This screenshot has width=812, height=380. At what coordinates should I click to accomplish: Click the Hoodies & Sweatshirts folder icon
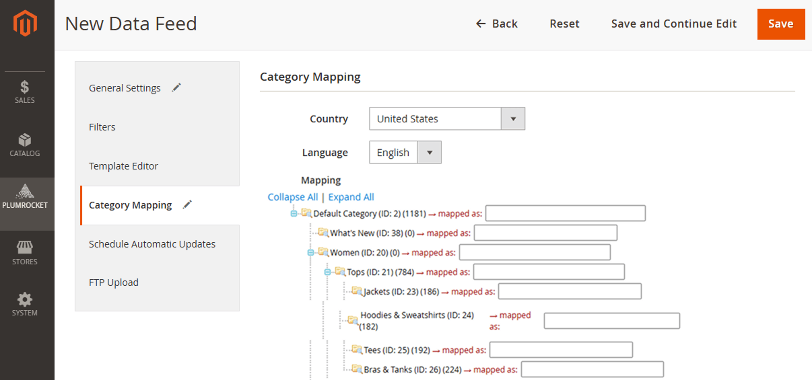pos(353,320)
